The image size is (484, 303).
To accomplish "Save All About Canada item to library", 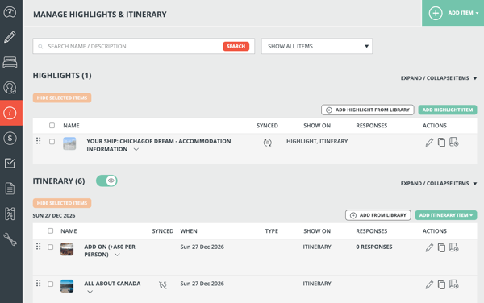I will [453, 284].
